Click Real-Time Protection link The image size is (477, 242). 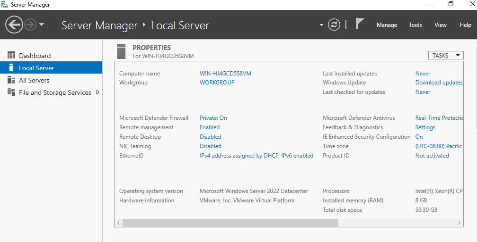(x=439, y=118)
